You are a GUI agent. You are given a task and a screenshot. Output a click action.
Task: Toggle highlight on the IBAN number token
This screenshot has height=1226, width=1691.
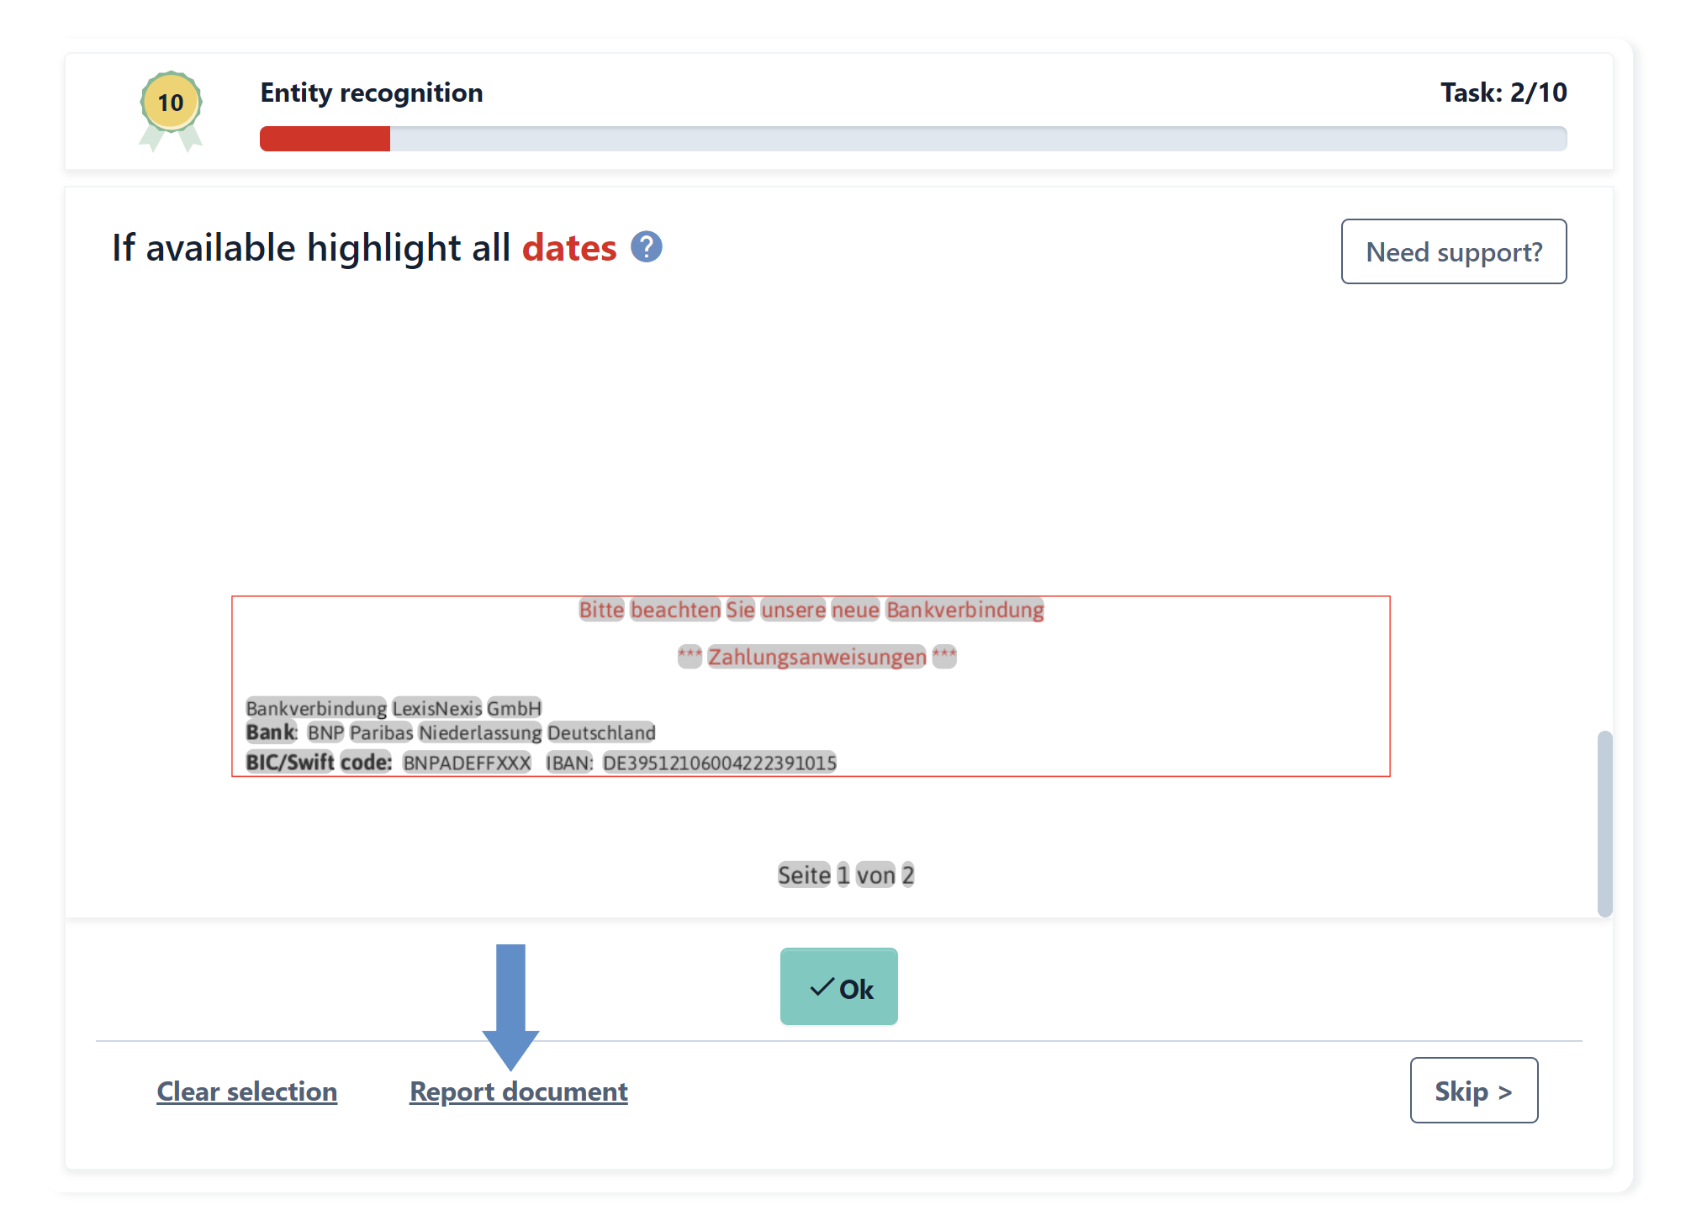pyautogui.click(x=719, y=762)
